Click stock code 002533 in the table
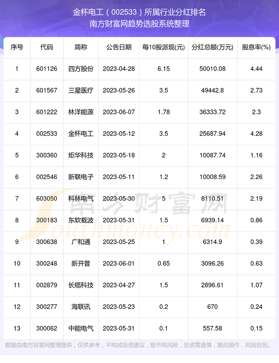Image resolution: width=279 pixels, height=363 pixels. point(47,134)
